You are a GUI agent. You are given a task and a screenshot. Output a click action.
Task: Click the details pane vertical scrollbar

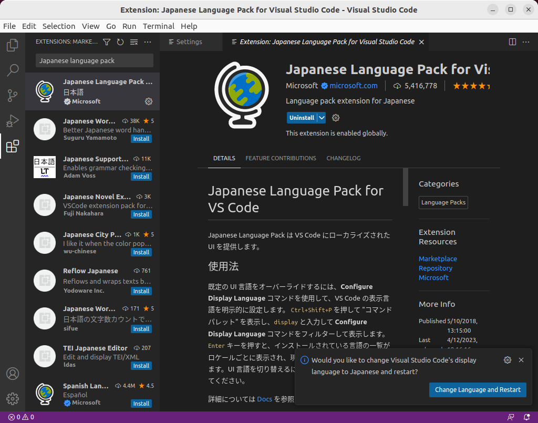pyautogui.click(x=406, y=187)
